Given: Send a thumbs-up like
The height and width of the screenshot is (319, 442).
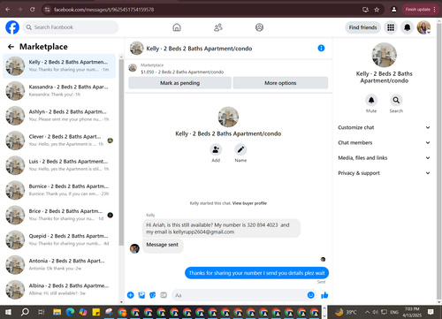Looking at the screenshot, I should pyautogui.click(x=324, y=295).
